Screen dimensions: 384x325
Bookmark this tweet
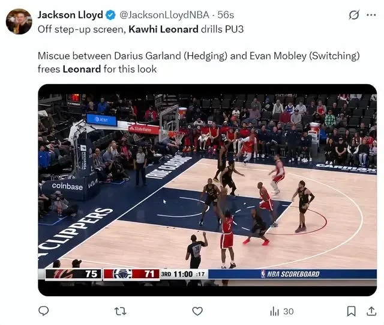(351, 311)
